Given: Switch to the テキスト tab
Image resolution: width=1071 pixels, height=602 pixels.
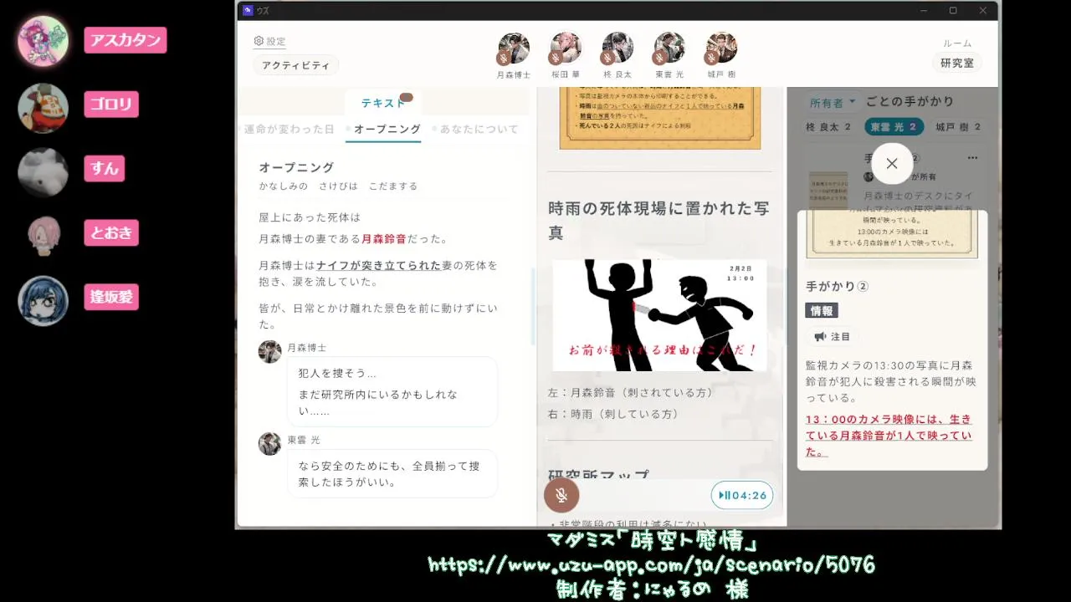Looking at the screenshot, I should point(383,103).
